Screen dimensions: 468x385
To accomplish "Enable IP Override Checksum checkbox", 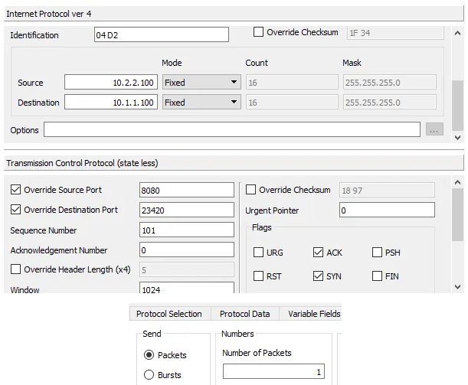I will point(258,32).
